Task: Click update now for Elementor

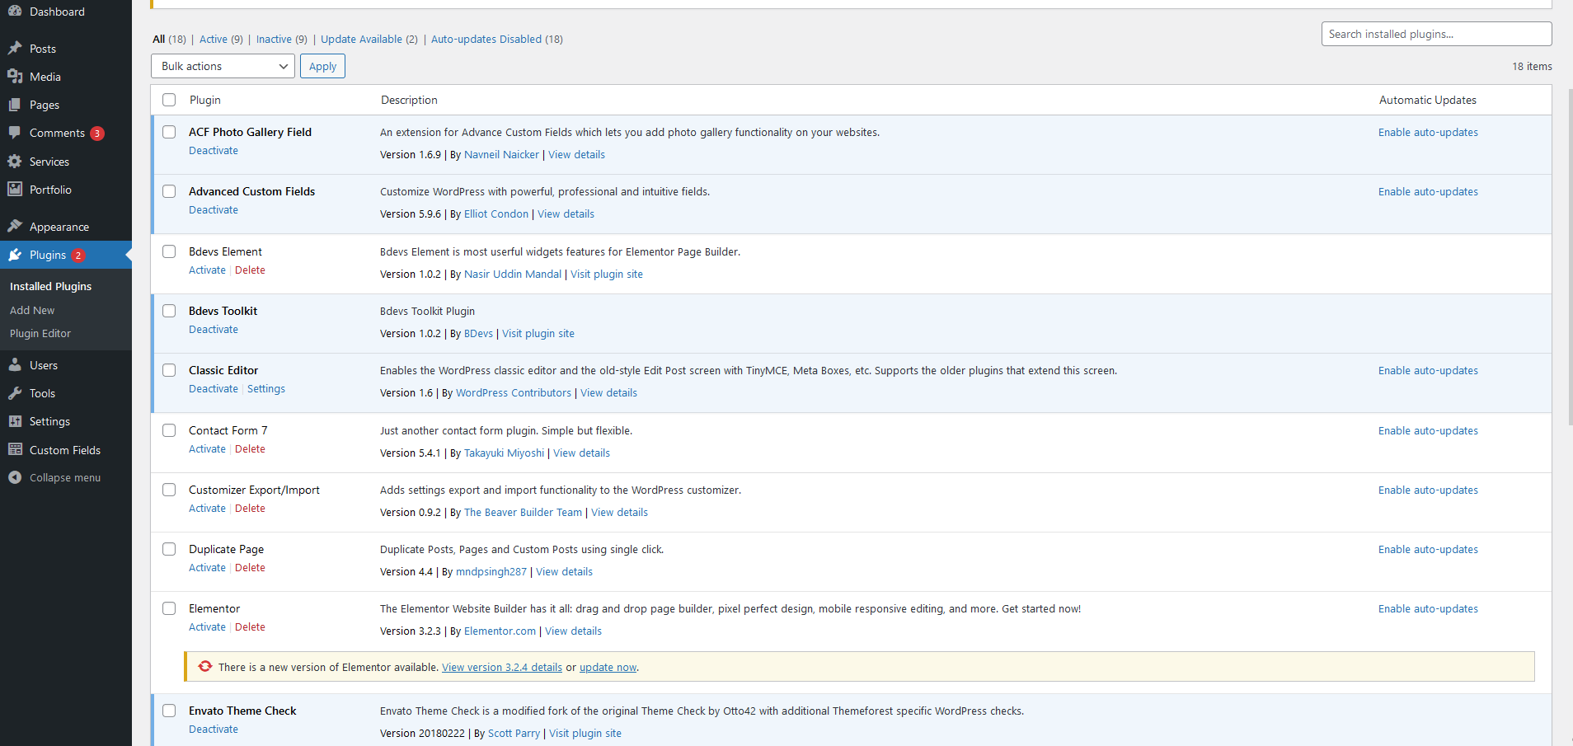Action: pyautogui.click(x=608, y=667)
